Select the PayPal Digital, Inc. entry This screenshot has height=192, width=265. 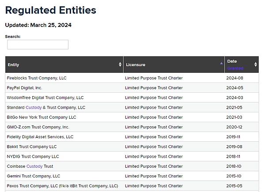[25, 88]
